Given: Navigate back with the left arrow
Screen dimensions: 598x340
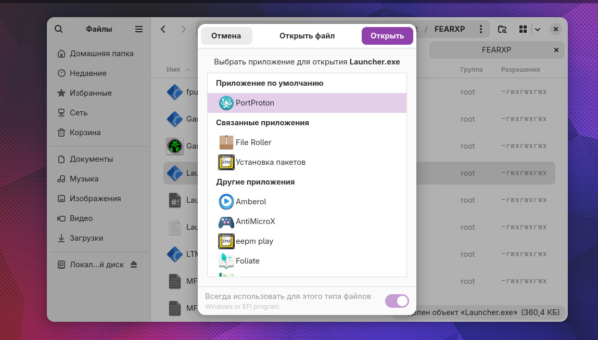Looking at the screenshot, I should [x=163, y=29].
